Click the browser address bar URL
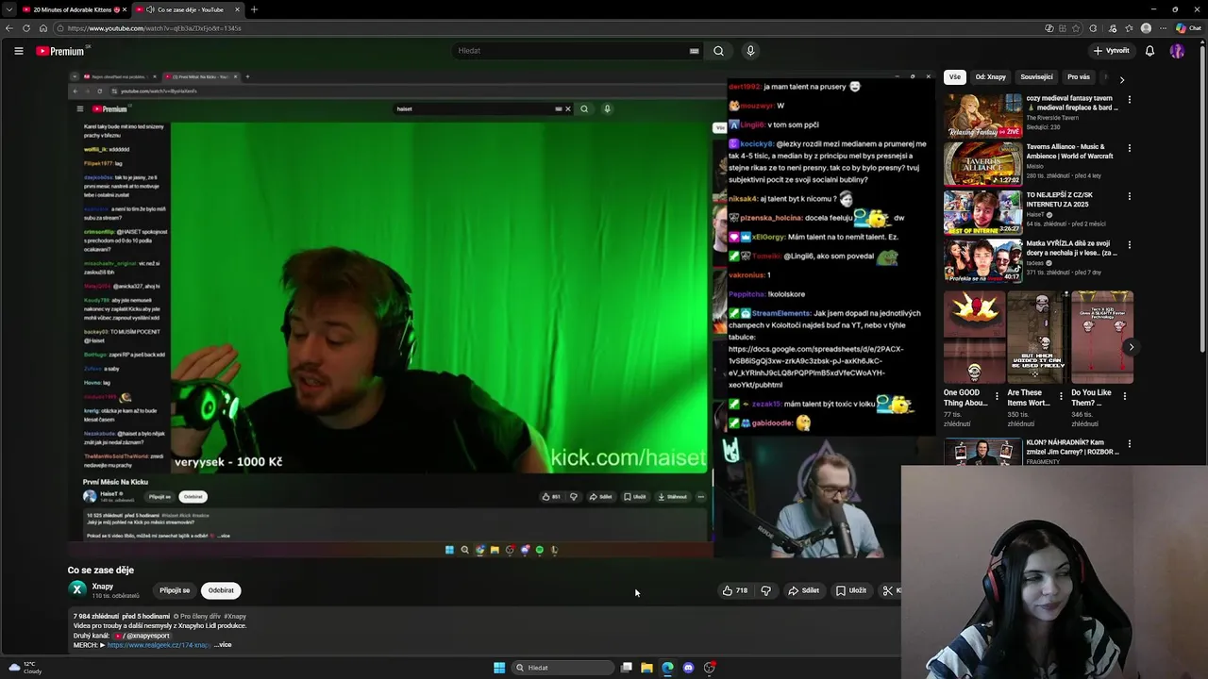 point(155,28)
